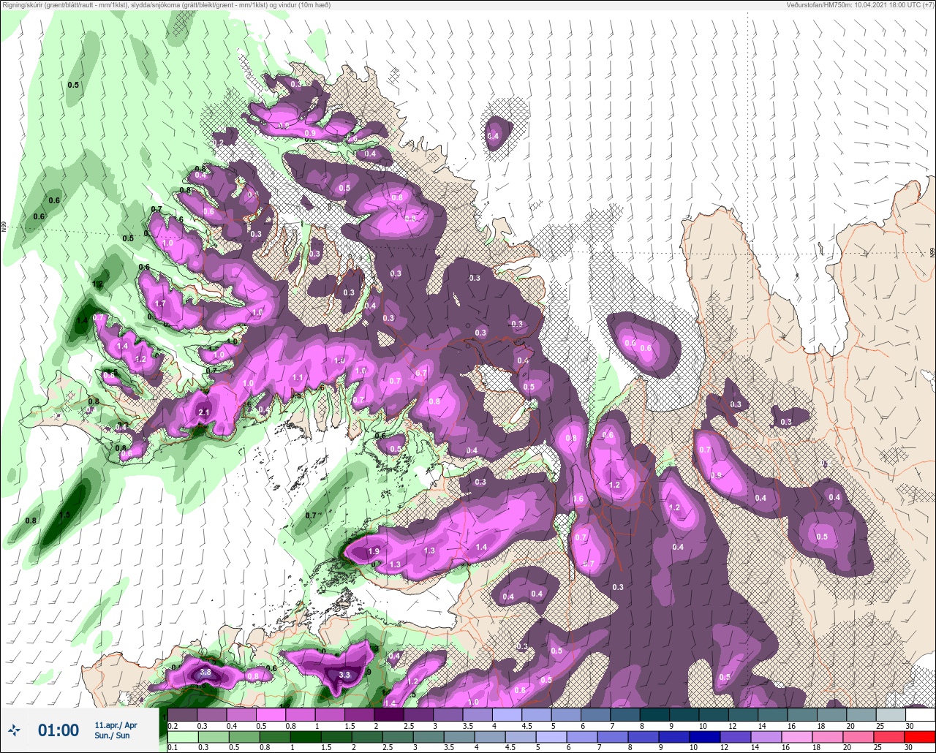The image size is (936, 753).
Task: Click the 1.7 precipitation value in the Westfjords
Action: pyautogui.click(x=161, y=303)
